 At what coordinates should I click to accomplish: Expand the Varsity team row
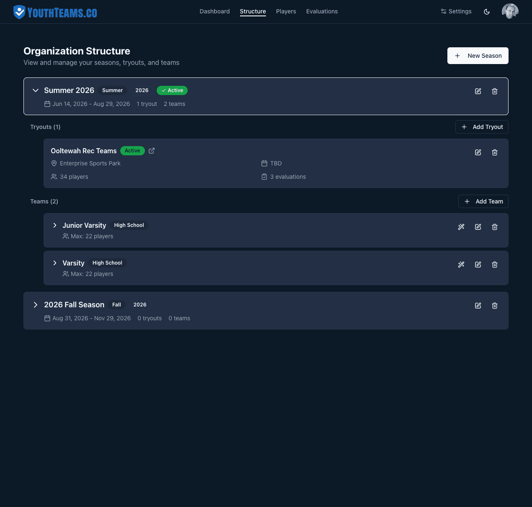pyautogui.click(x=55, y=263)
